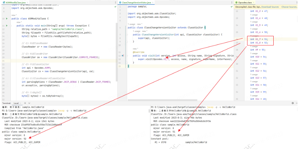Open the terminal settings gear icon
This screenshot has width=299, height=149.
[293, 103]
